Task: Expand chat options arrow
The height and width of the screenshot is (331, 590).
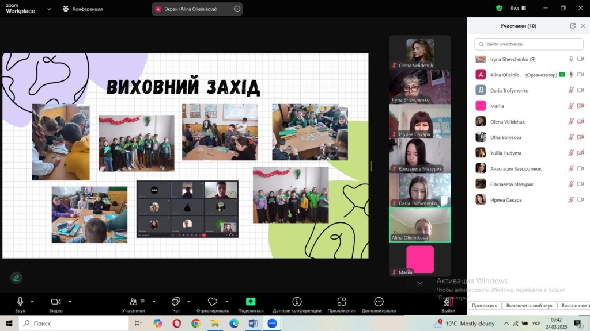Action: [x=188, y=301]
